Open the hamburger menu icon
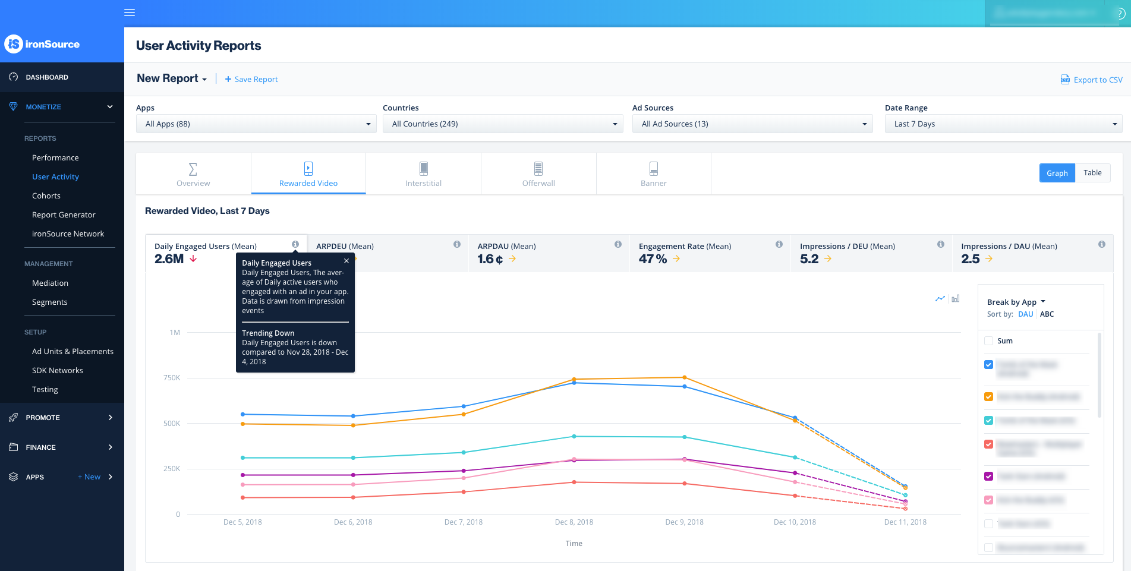The height and width of the screenshot is (571, 1131). [130, 12]
